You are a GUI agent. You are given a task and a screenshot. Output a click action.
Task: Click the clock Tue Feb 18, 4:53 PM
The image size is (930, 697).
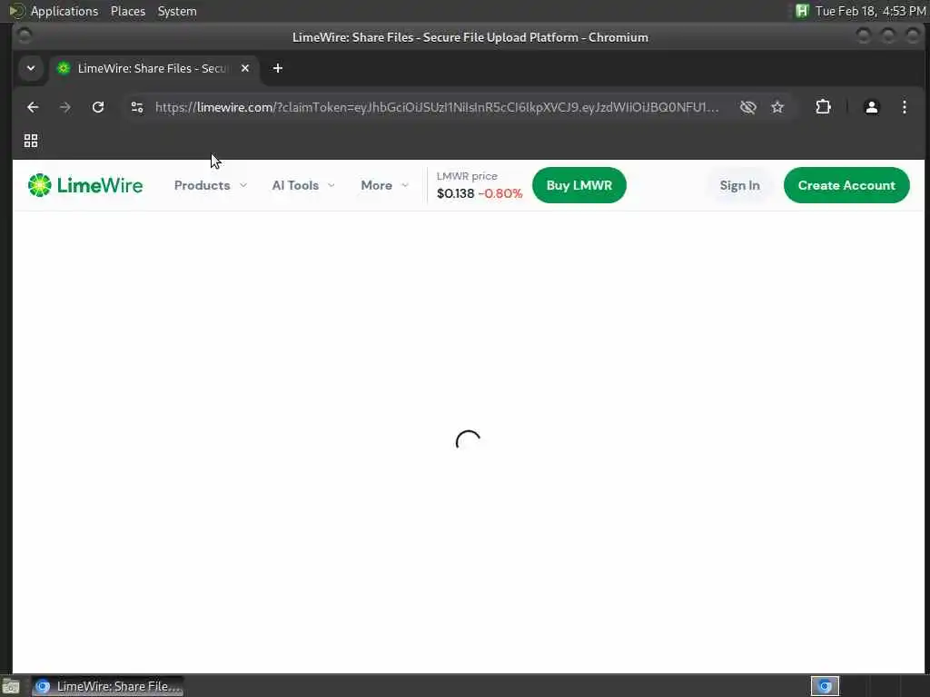pos(870,11)
